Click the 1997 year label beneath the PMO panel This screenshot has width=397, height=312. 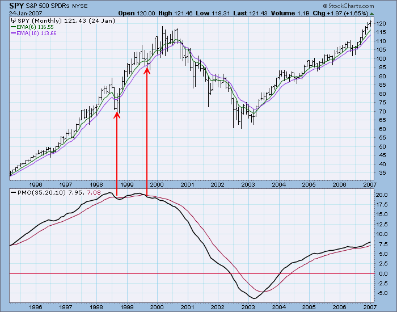[66, 307]
